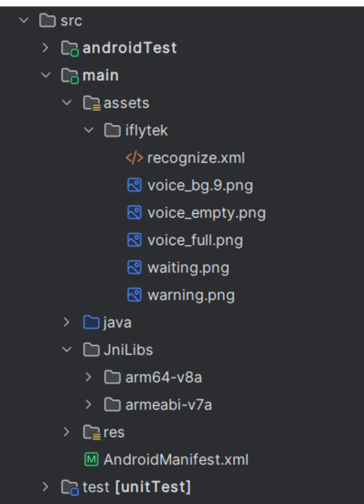Collapse the assets folder chevron
The width and height of the screenshot is (364, 504).
[x=67, y=102]
